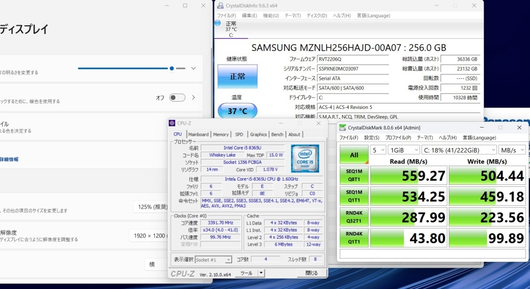530x289 pixels.
Task: Open the 125% scale dropdown in Display settings
Action: pos(151,206)
